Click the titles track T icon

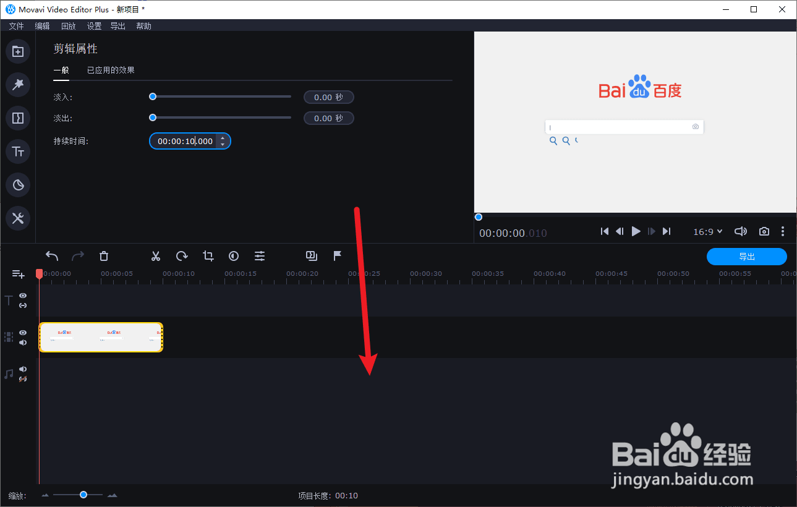9,300
